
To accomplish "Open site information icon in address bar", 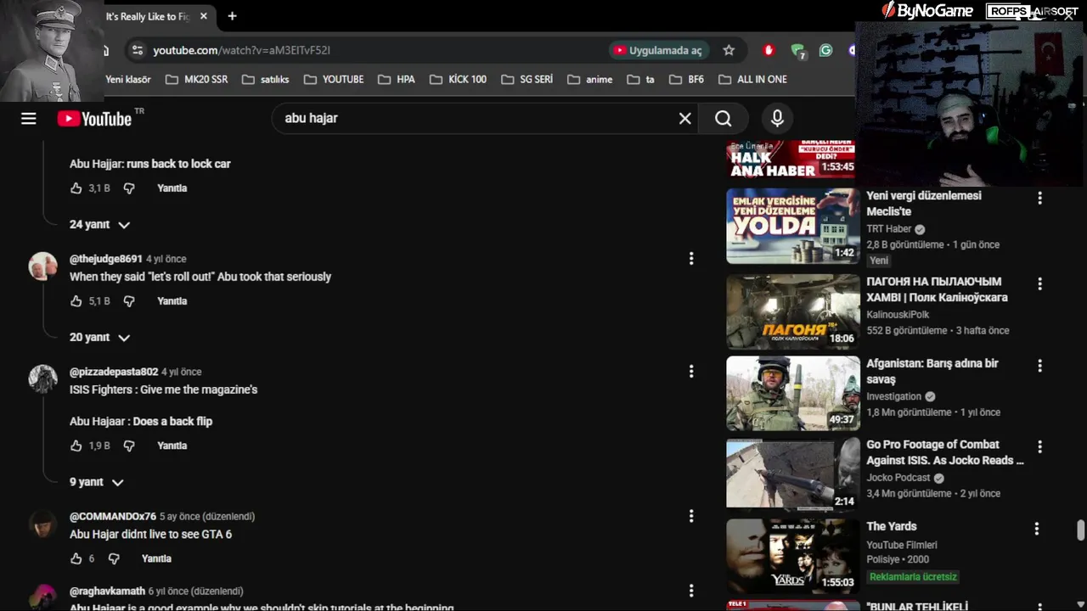I will point(138,50).
